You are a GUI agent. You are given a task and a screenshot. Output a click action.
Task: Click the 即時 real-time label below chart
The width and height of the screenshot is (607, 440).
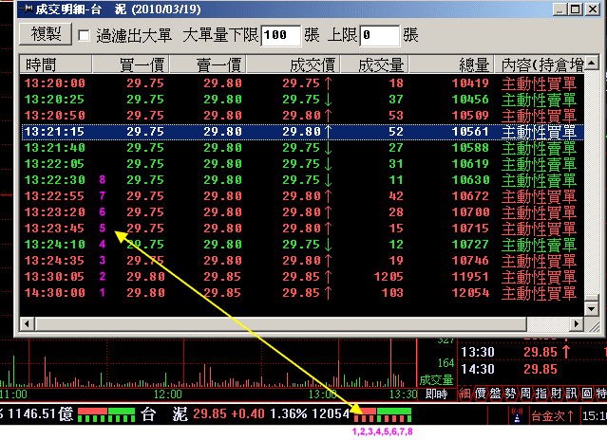(x=437, y=394)
